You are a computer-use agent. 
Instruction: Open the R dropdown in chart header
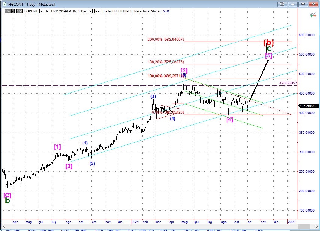pos(97,12)
